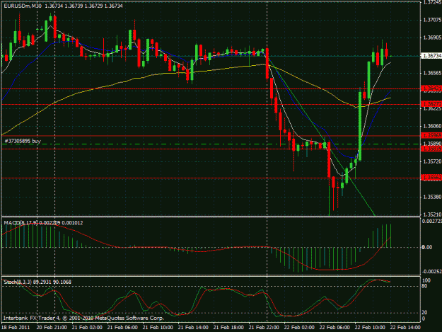
Task: Click the 21 Feb 18:00 time label
Action: (x=228, y=328)
